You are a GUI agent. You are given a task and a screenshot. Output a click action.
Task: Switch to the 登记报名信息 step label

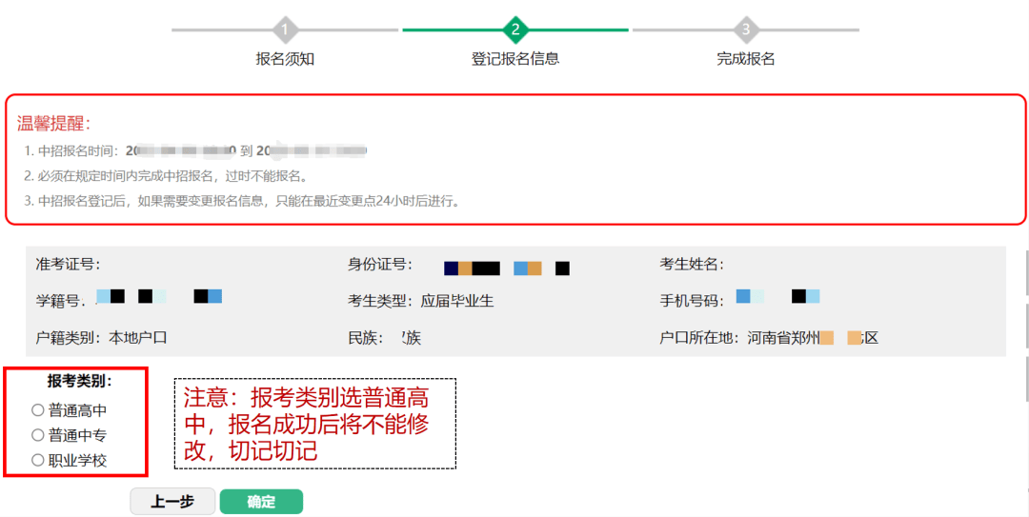coord(515,59)
